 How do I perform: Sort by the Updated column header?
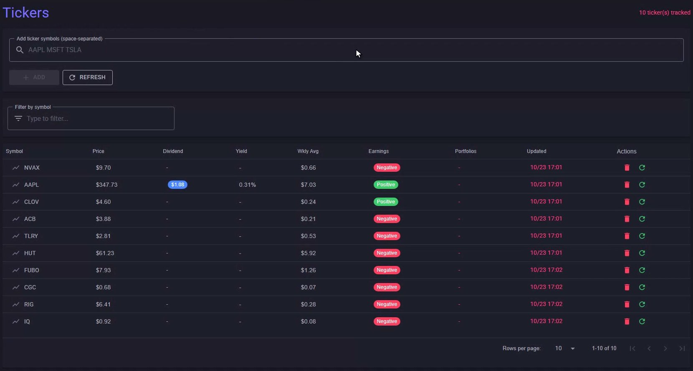pyautogui.click(x=536, y=151)
